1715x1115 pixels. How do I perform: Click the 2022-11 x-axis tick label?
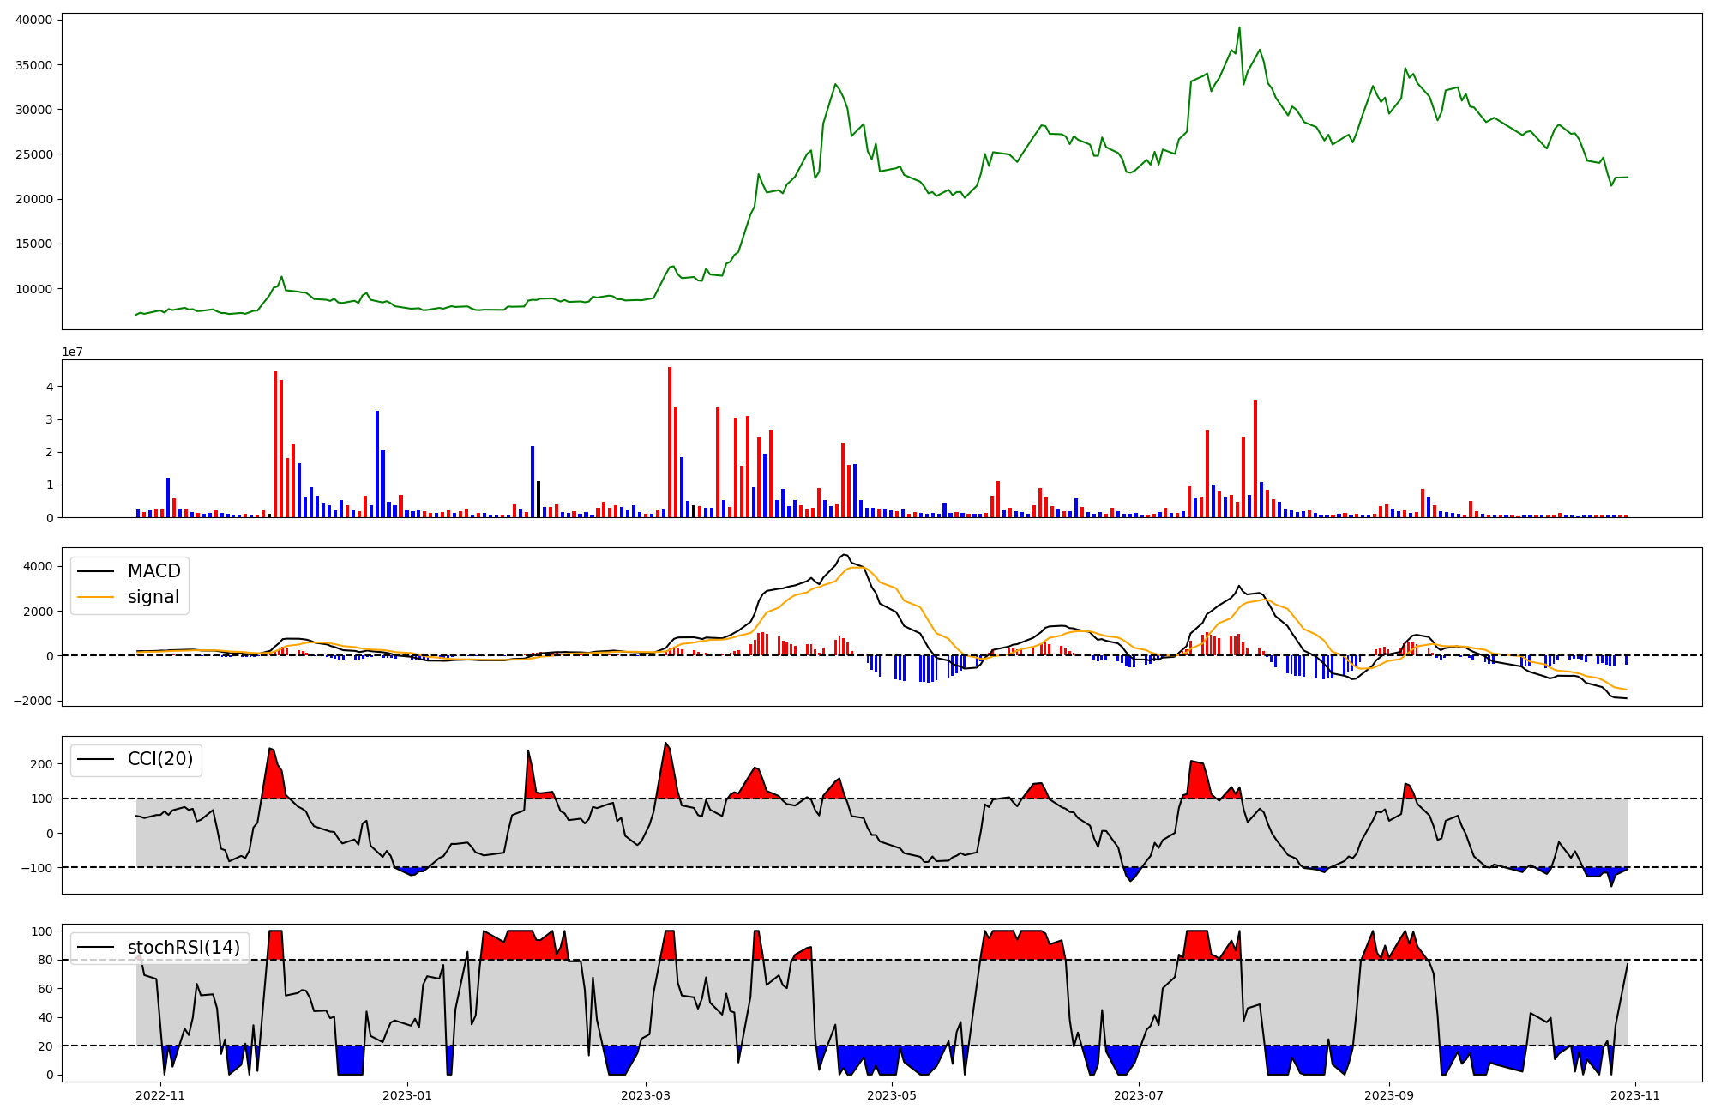(x=160, y=1095)
